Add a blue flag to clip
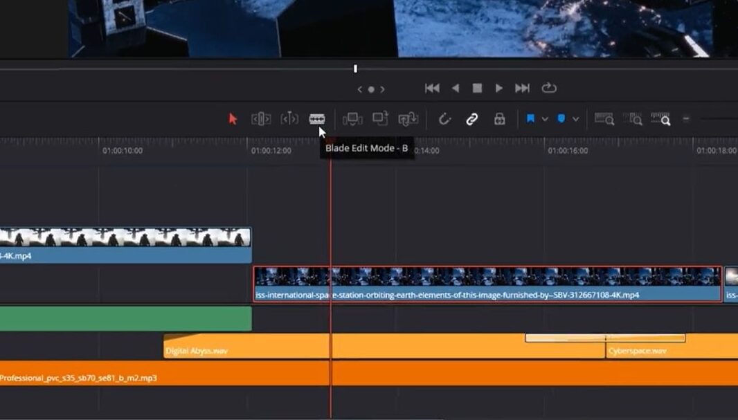Image resolution: width=738 pixels, height=420 pixels. [530, 118]
